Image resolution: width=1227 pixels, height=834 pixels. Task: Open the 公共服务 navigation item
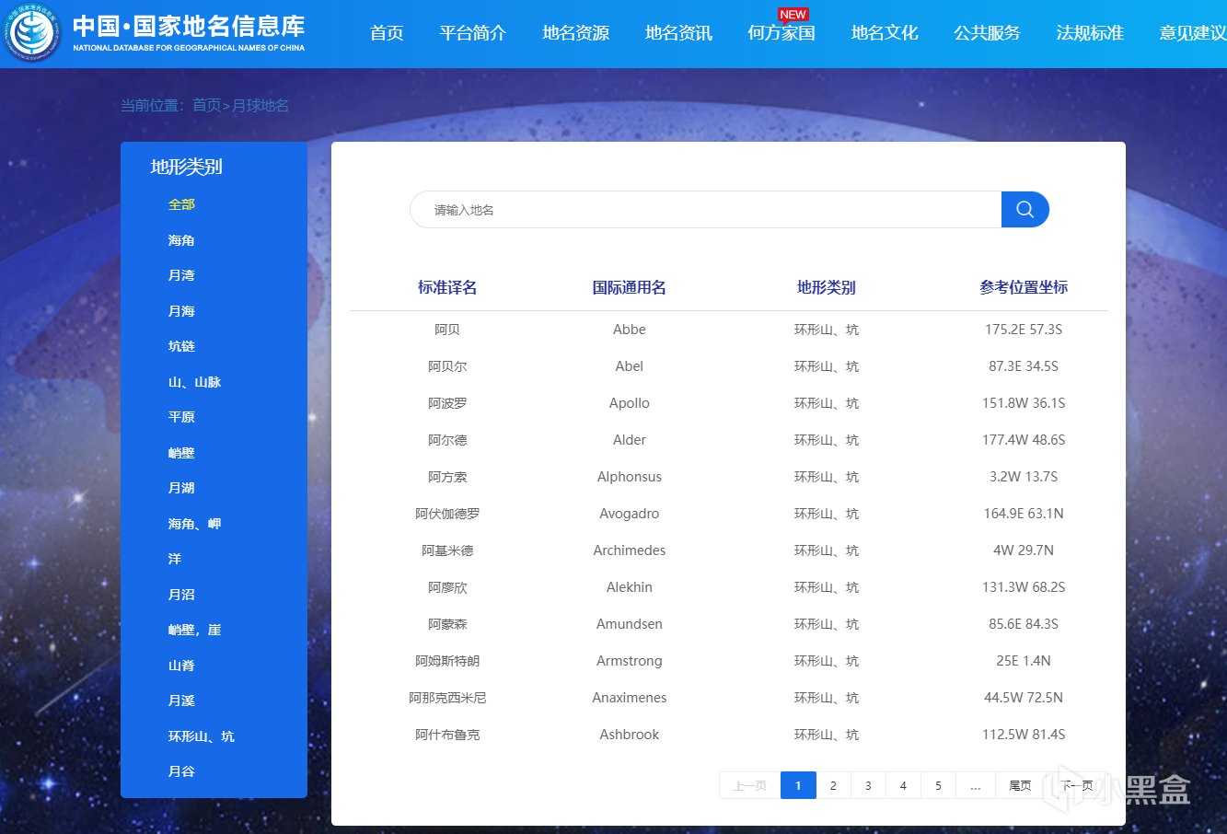click(988, 33)
